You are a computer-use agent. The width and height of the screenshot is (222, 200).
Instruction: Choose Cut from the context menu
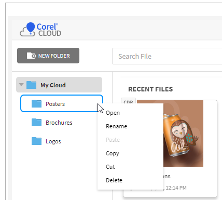pos(110,167)
